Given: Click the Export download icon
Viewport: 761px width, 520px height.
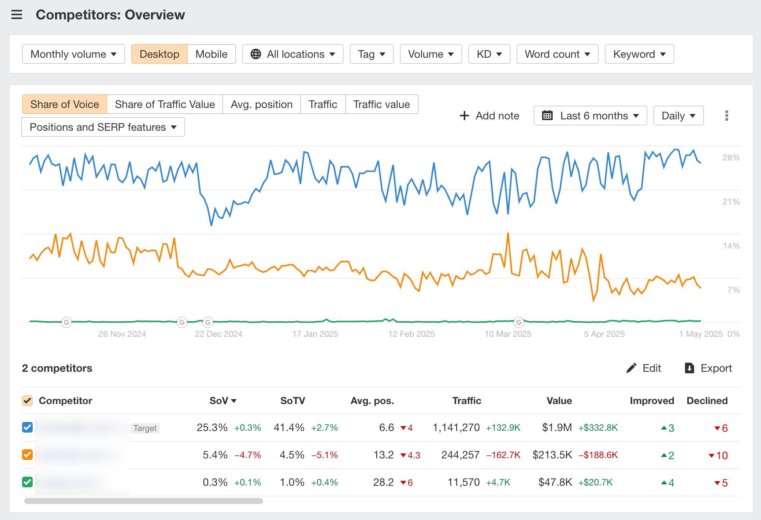Looking at the screenshot, I should pos(689,368).
